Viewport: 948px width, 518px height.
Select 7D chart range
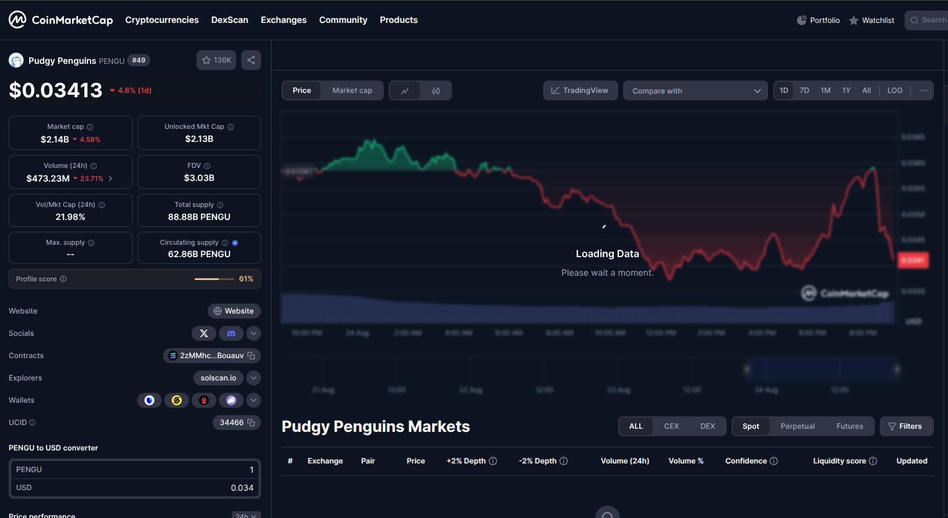pos(804,90)
